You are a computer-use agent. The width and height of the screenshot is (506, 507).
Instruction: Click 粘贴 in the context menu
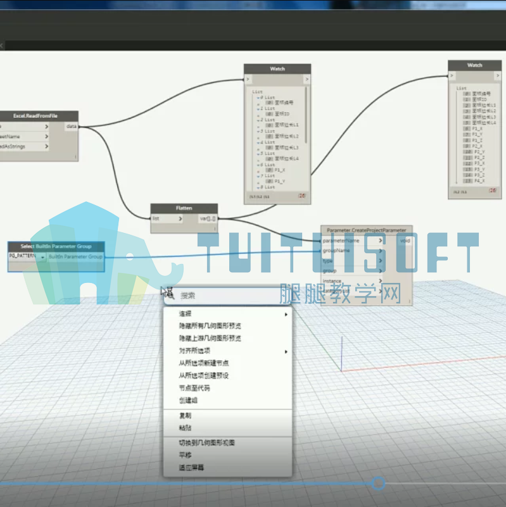pos(228,428)
